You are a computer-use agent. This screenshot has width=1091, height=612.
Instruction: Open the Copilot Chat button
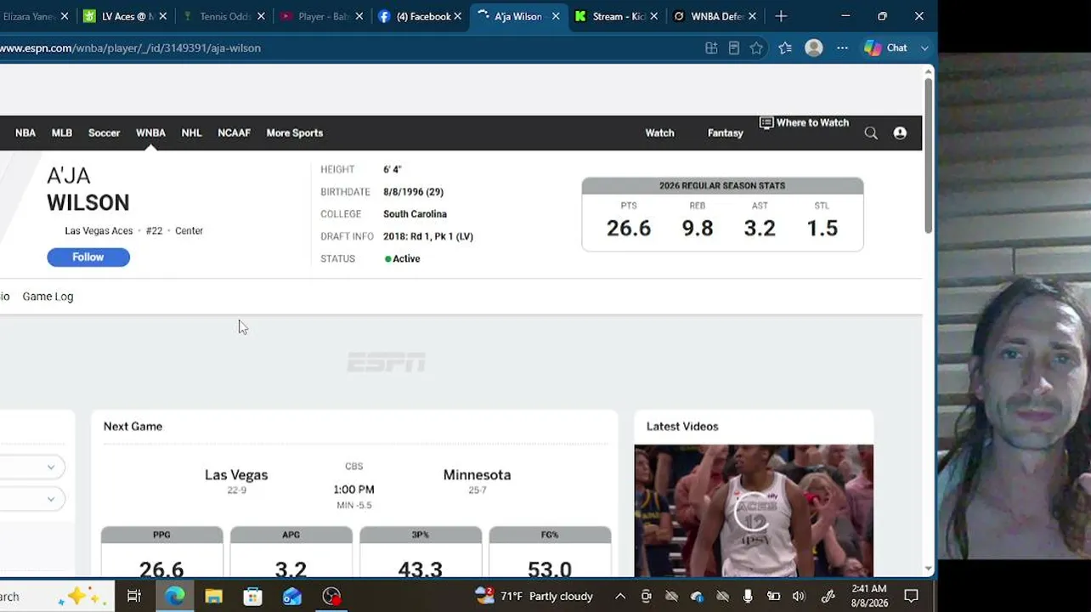coord(886,48)
